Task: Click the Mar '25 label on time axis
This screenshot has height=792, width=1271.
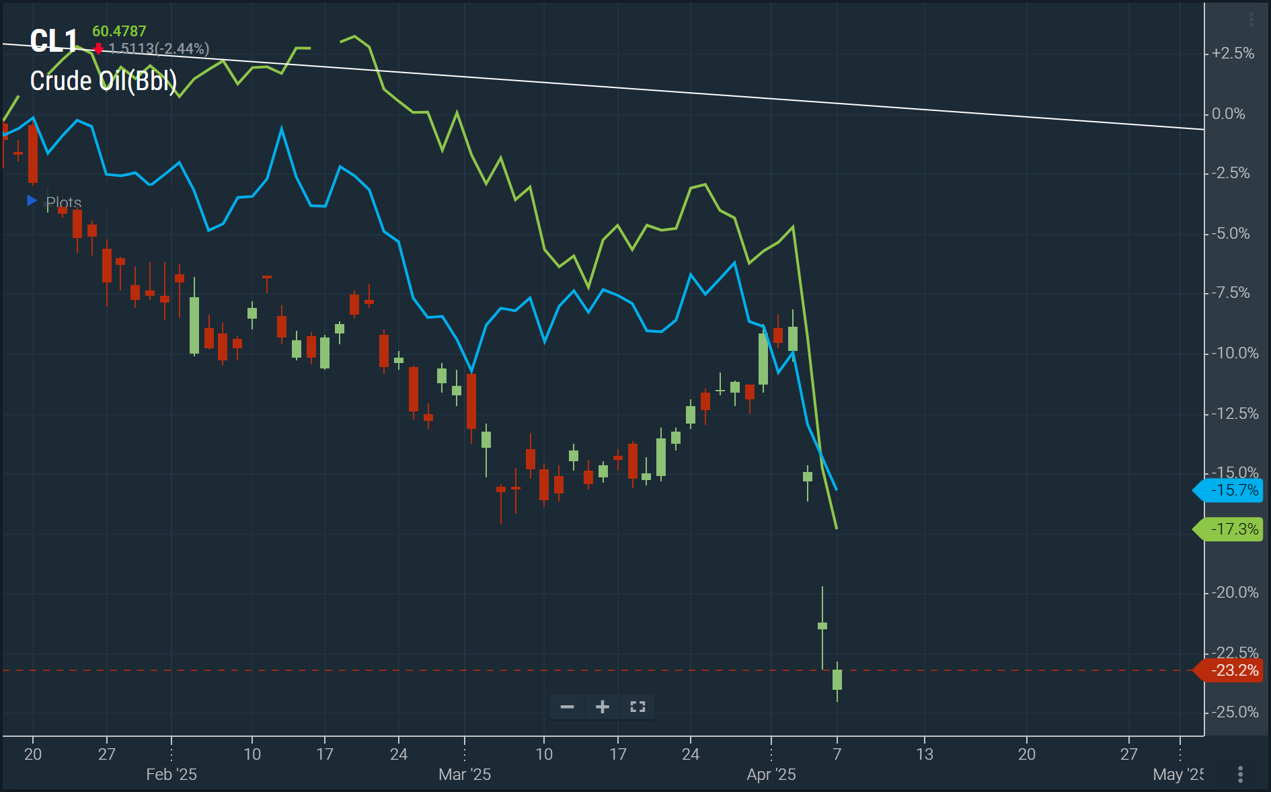Action: [465, 775]
